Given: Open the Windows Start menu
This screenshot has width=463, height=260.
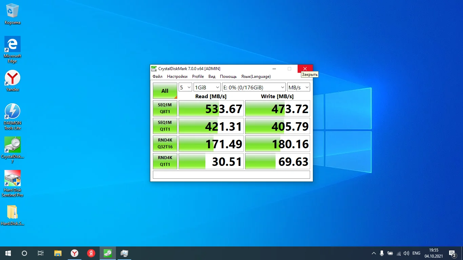Looking at the screenshot, I should [x=8, y=253].
